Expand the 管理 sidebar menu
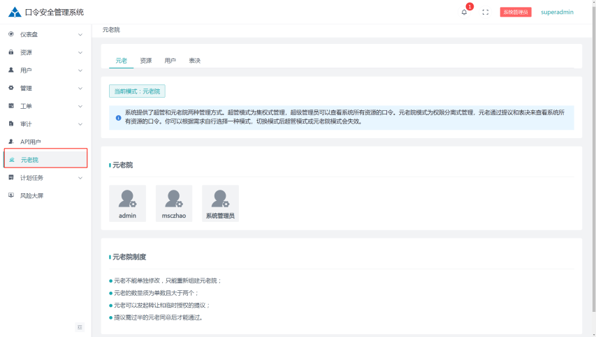The height and width of the screenshot is (337, 596). 45,88
